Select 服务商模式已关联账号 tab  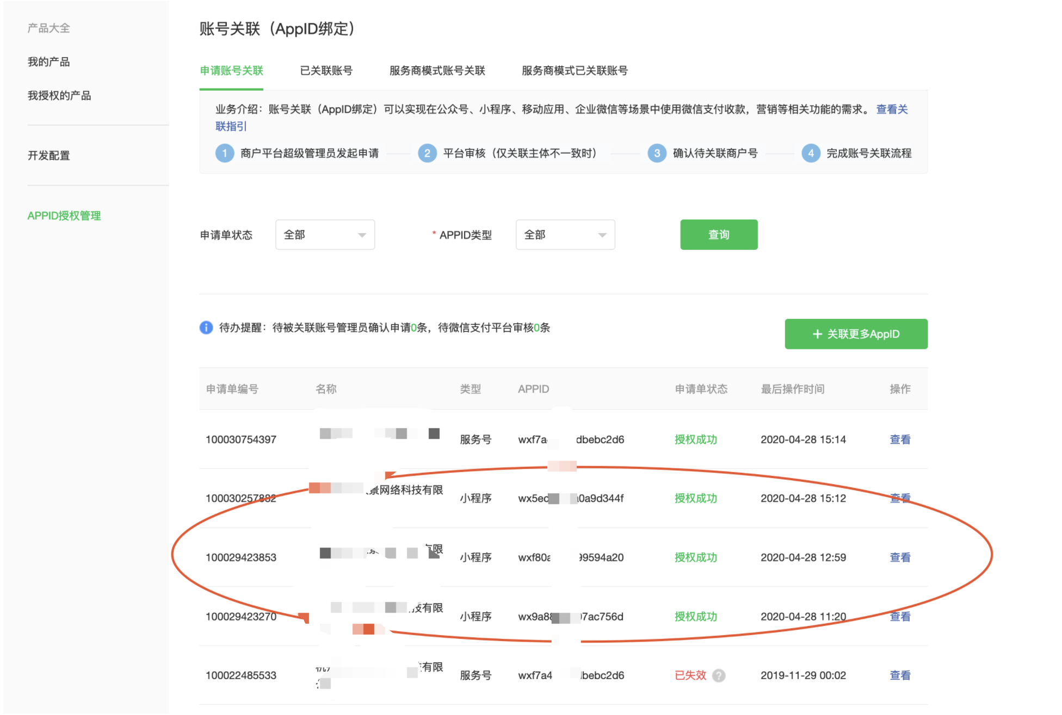(575, 71)
